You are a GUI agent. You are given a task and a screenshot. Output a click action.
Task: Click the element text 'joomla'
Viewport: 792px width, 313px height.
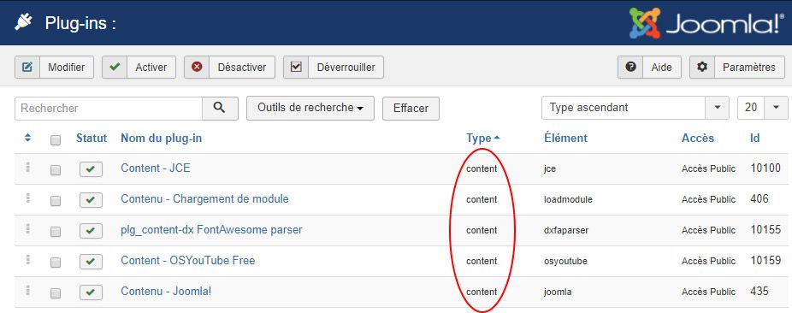pyautogui.click(x=558, y=292)
